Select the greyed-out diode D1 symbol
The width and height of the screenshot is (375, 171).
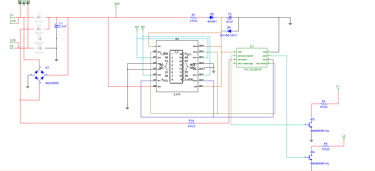[x=39, y=18]
